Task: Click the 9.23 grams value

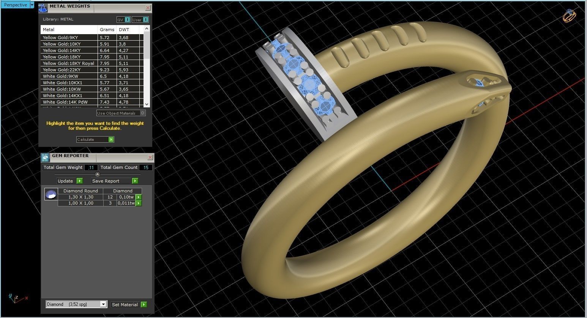Action: coord(104,70)
